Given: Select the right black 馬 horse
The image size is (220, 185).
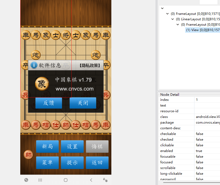Looking at the screenshot, I should click(x=96, y=35).
